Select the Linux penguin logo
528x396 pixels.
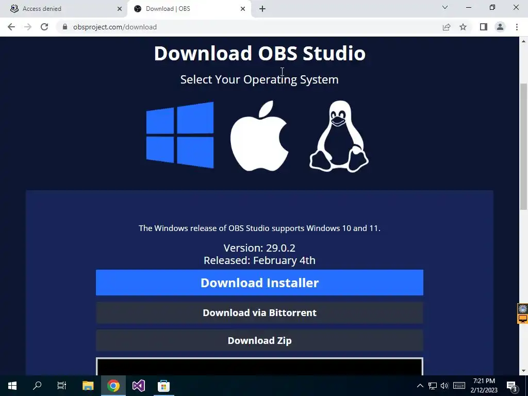click(339, 136)
